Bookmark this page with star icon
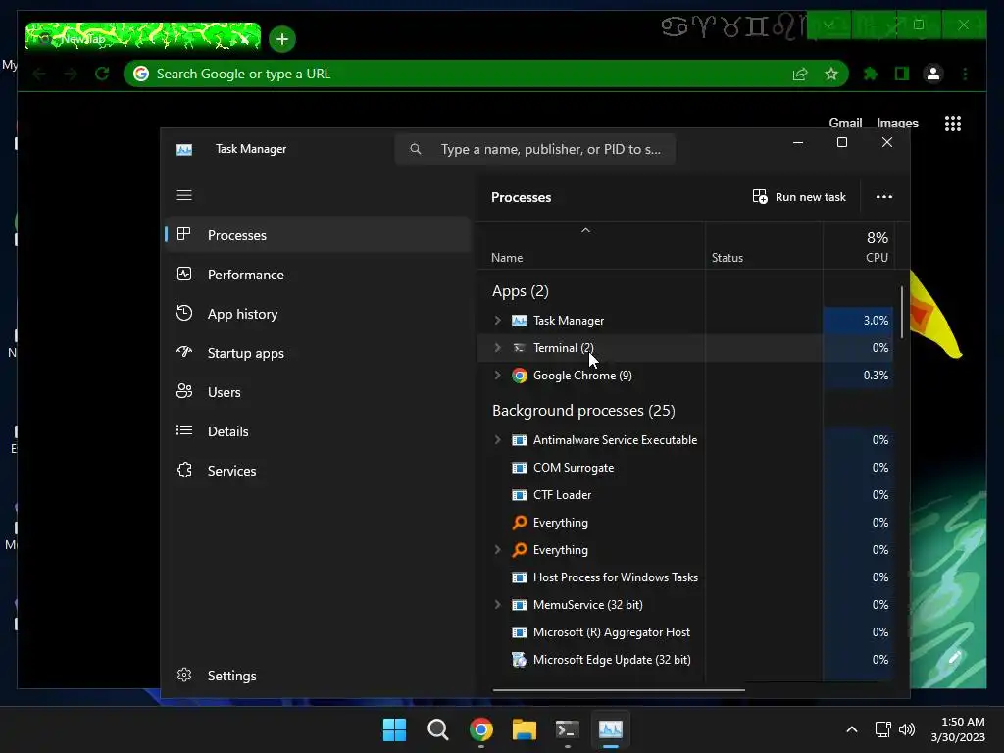The height and width of the screenshot is (753, 1004). tap(831, 75)
